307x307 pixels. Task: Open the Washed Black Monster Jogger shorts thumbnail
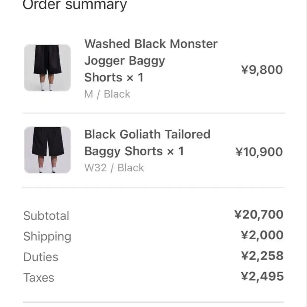click(47, 68)
